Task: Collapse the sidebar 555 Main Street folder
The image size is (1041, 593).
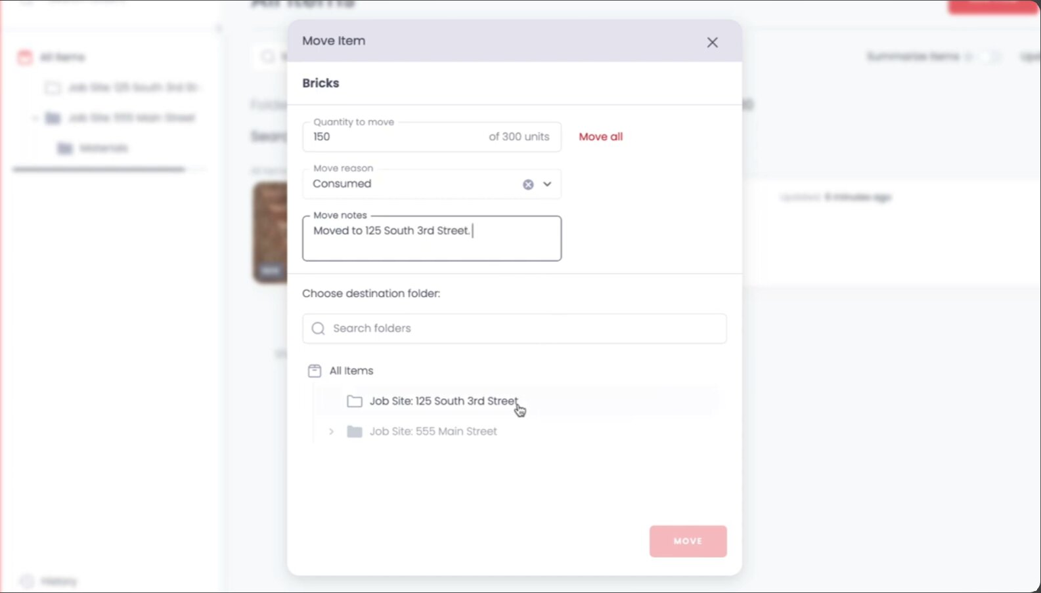Action: point(35,118)
